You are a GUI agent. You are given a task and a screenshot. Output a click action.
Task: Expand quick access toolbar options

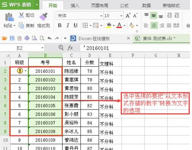click(x=65, y=38)
